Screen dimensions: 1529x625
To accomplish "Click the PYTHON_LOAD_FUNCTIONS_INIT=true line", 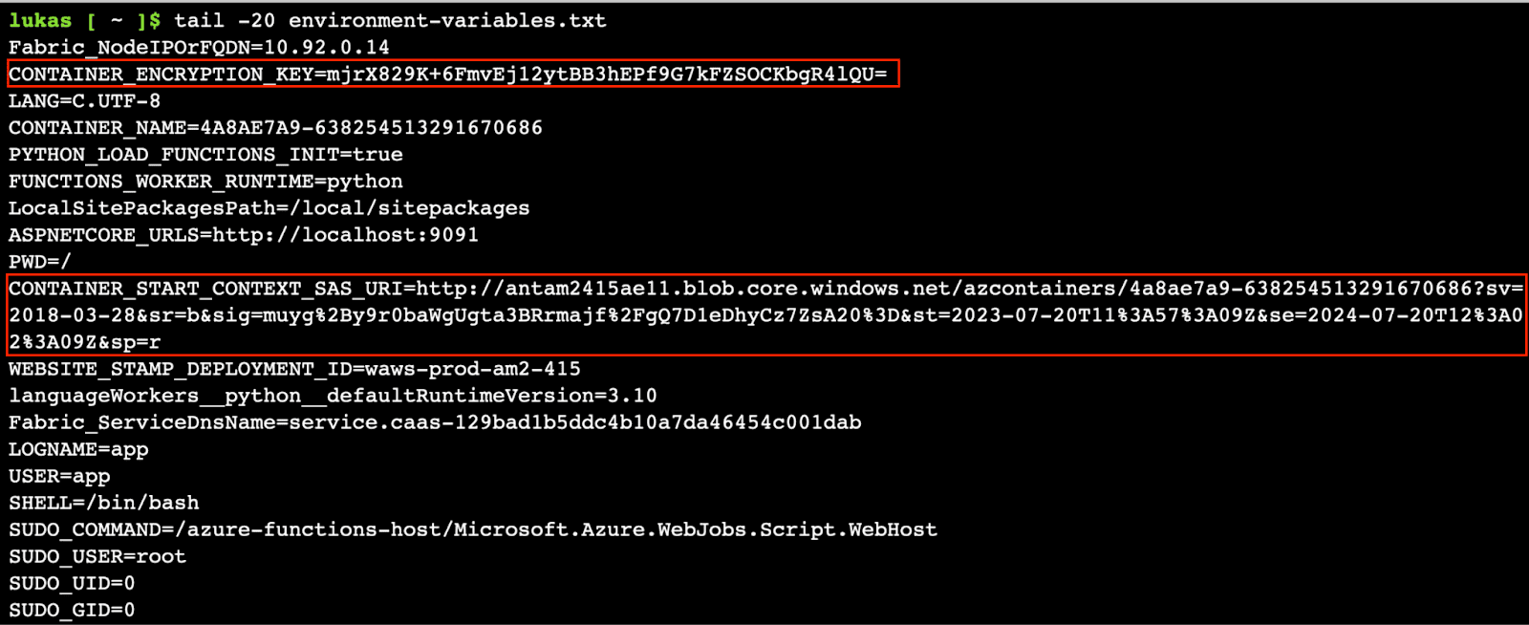I will [205, 154].
